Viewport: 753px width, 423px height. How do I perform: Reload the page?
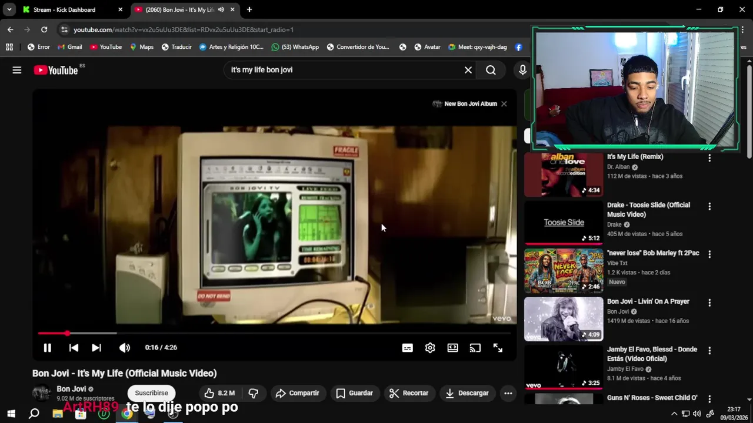[x=44, y=29]
